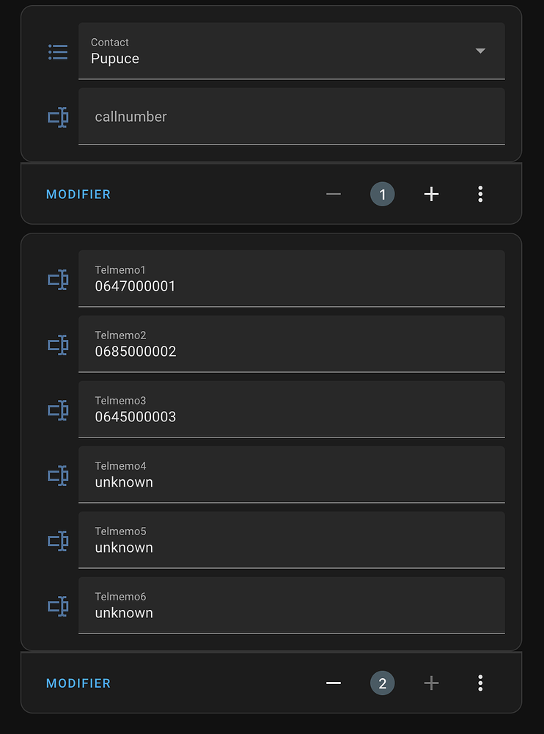
Task: Click the first MODIFIER label
Action: [78, 194]
